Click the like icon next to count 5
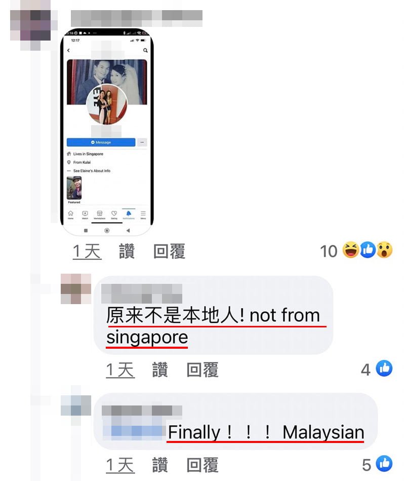 click(x=384, y=464)
